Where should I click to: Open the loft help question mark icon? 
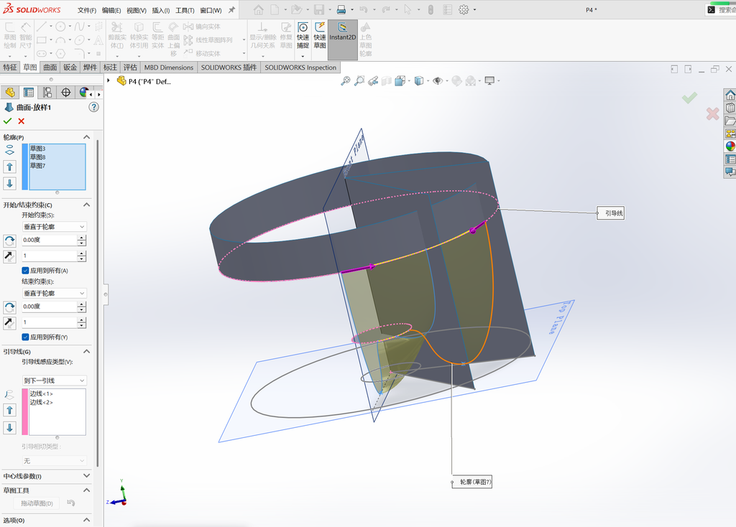point(94,108)
